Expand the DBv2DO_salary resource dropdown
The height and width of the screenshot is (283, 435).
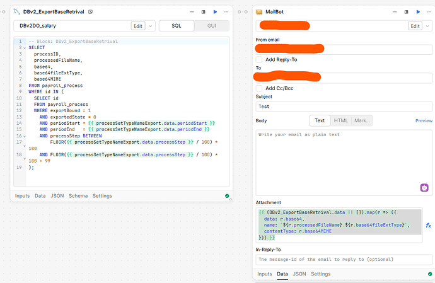[151, 26]
